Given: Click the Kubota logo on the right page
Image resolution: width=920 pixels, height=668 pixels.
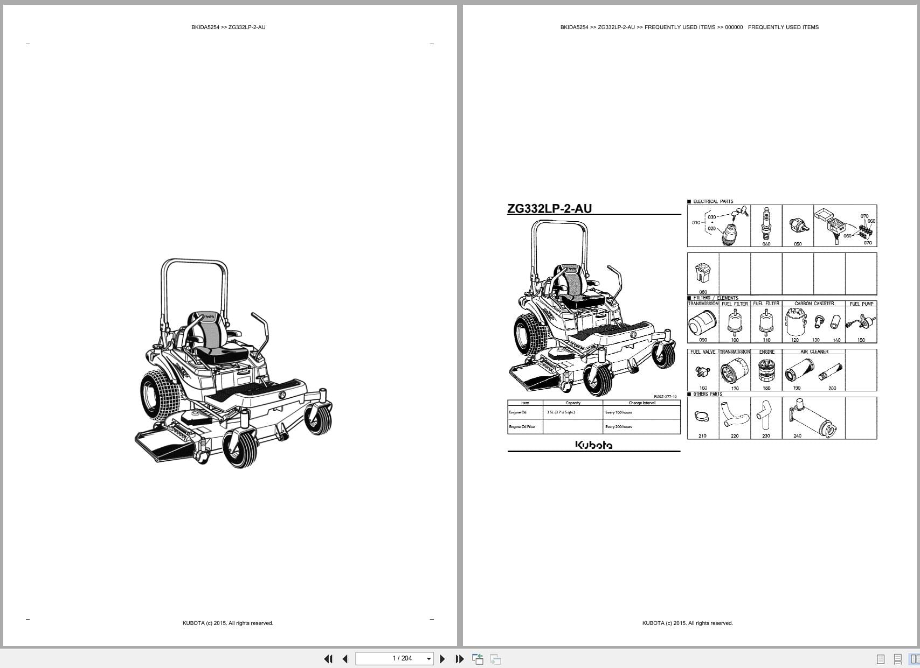Looking at the screenshot, I should pos(593,445).
